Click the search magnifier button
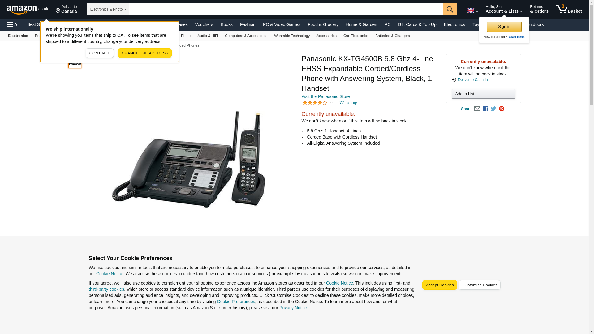Viewport: 594px width, 334px height. (450, 9)
